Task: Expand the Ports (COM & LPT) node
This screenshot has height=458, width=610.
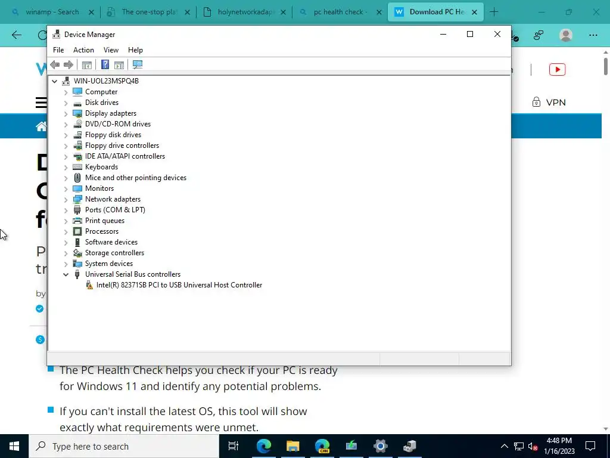Action: click(x=66, y=211)
